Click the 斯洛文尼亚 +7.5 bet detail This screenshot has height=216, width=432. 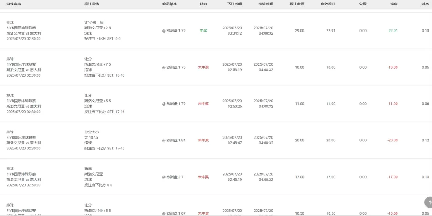pos(97,64)
